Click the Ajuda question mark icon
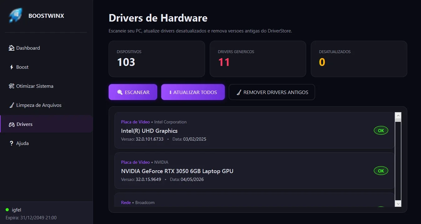 click(x=12, y=143)
